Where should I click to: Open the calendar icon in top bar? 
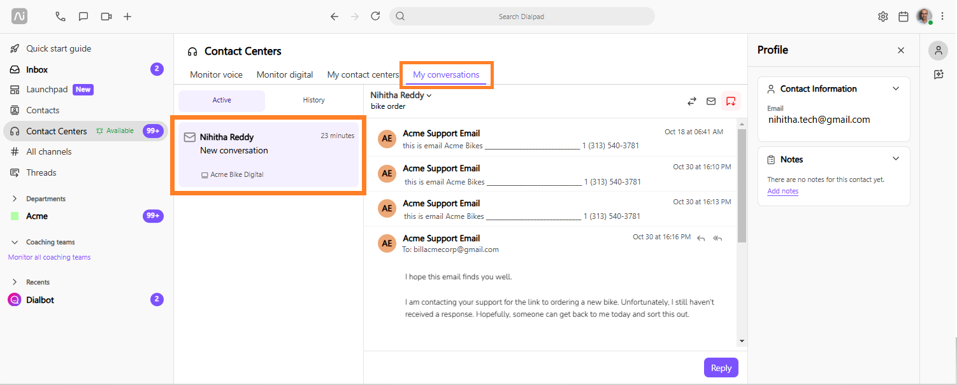[x=903, y=17]
